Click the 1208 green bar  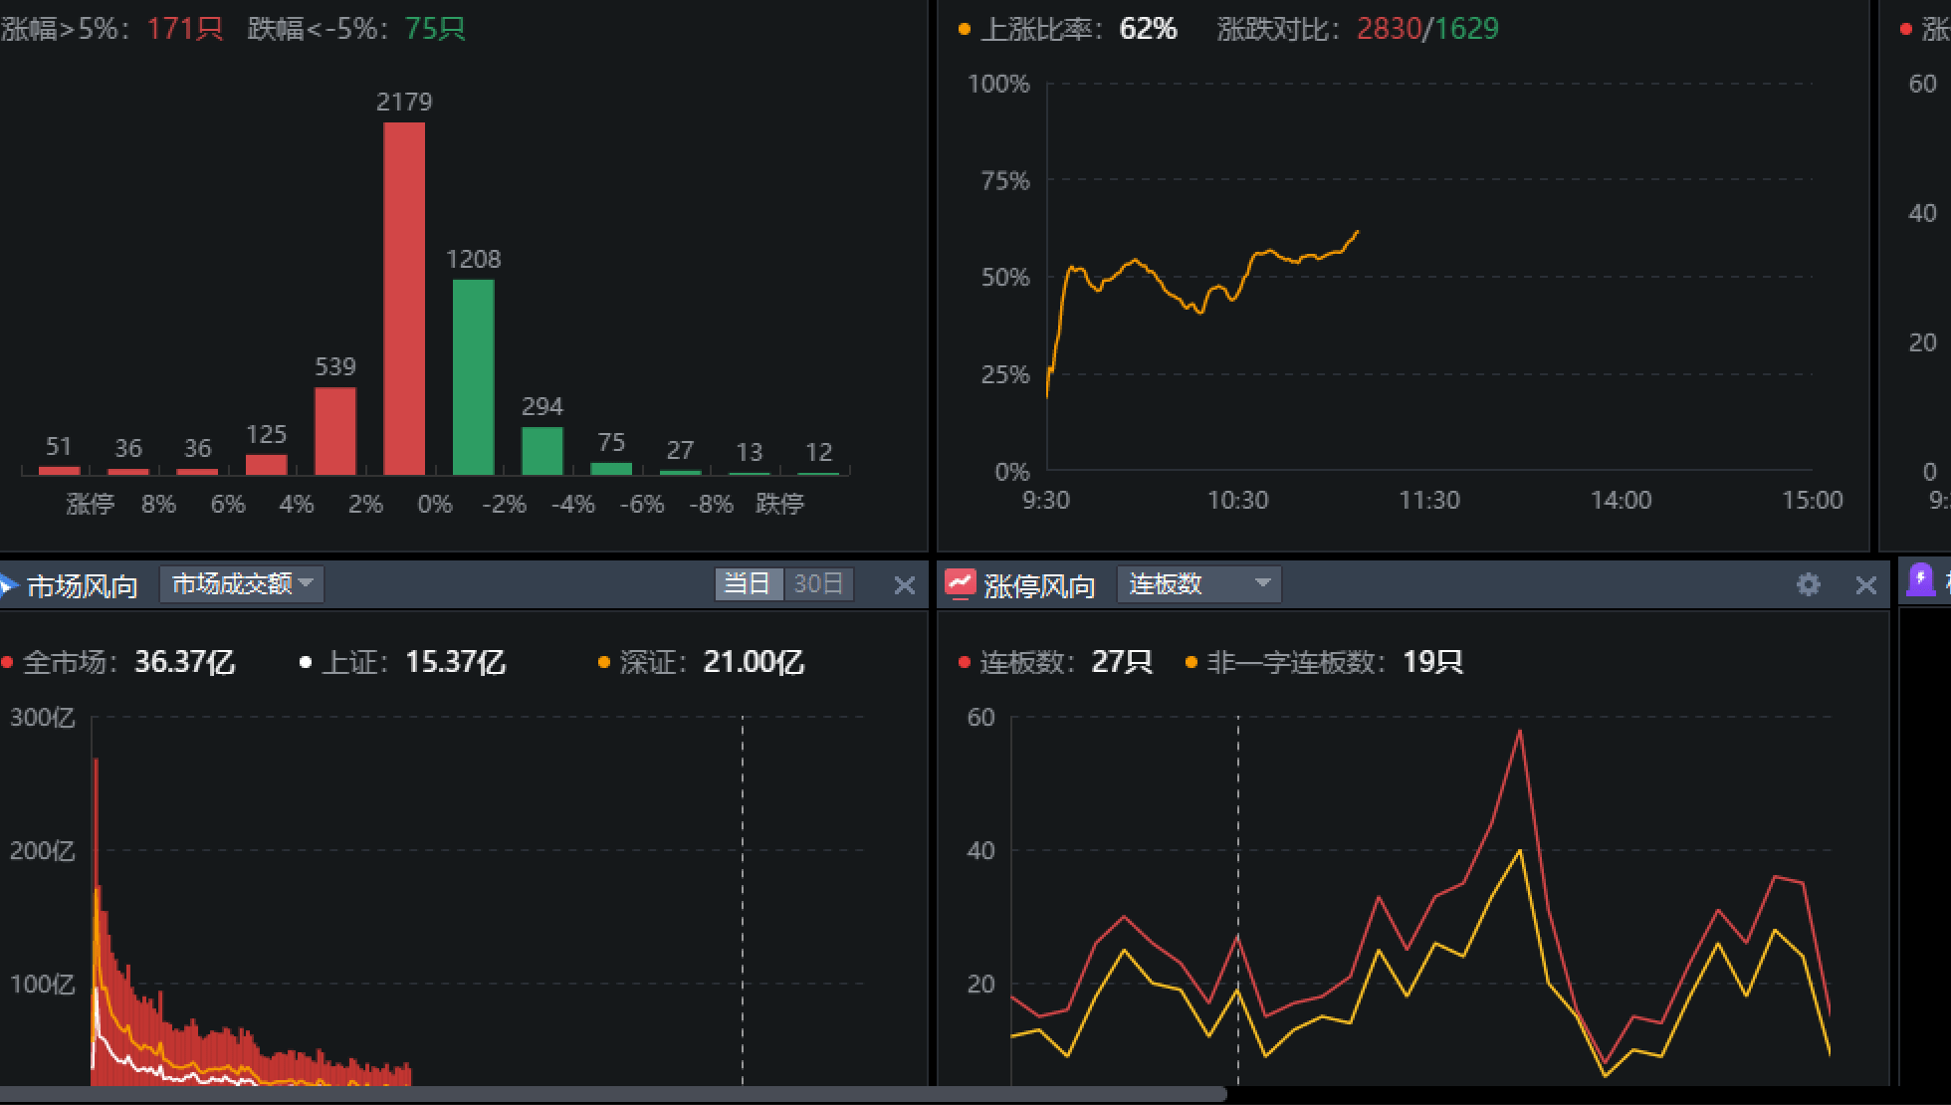[473, 376]
